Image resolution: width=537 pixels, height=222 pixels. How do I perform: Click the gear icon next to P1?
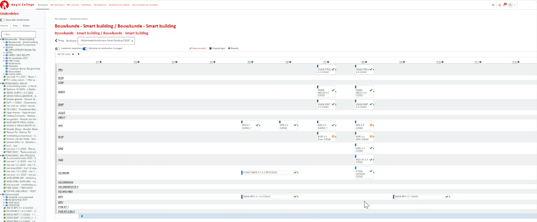pyautogui.click(x=100, y=62)
